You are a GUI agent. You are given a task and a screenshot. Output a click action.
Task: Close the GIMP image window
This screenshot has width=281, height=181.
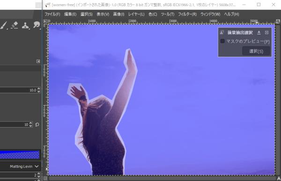click(274, 5)
